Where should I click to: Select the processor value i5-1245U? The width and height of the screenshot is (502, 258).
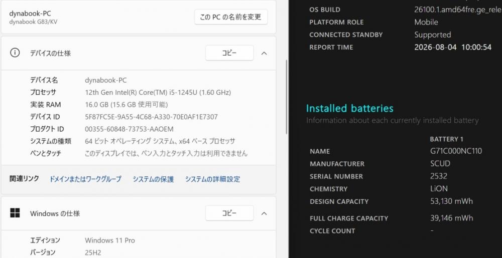158,93
